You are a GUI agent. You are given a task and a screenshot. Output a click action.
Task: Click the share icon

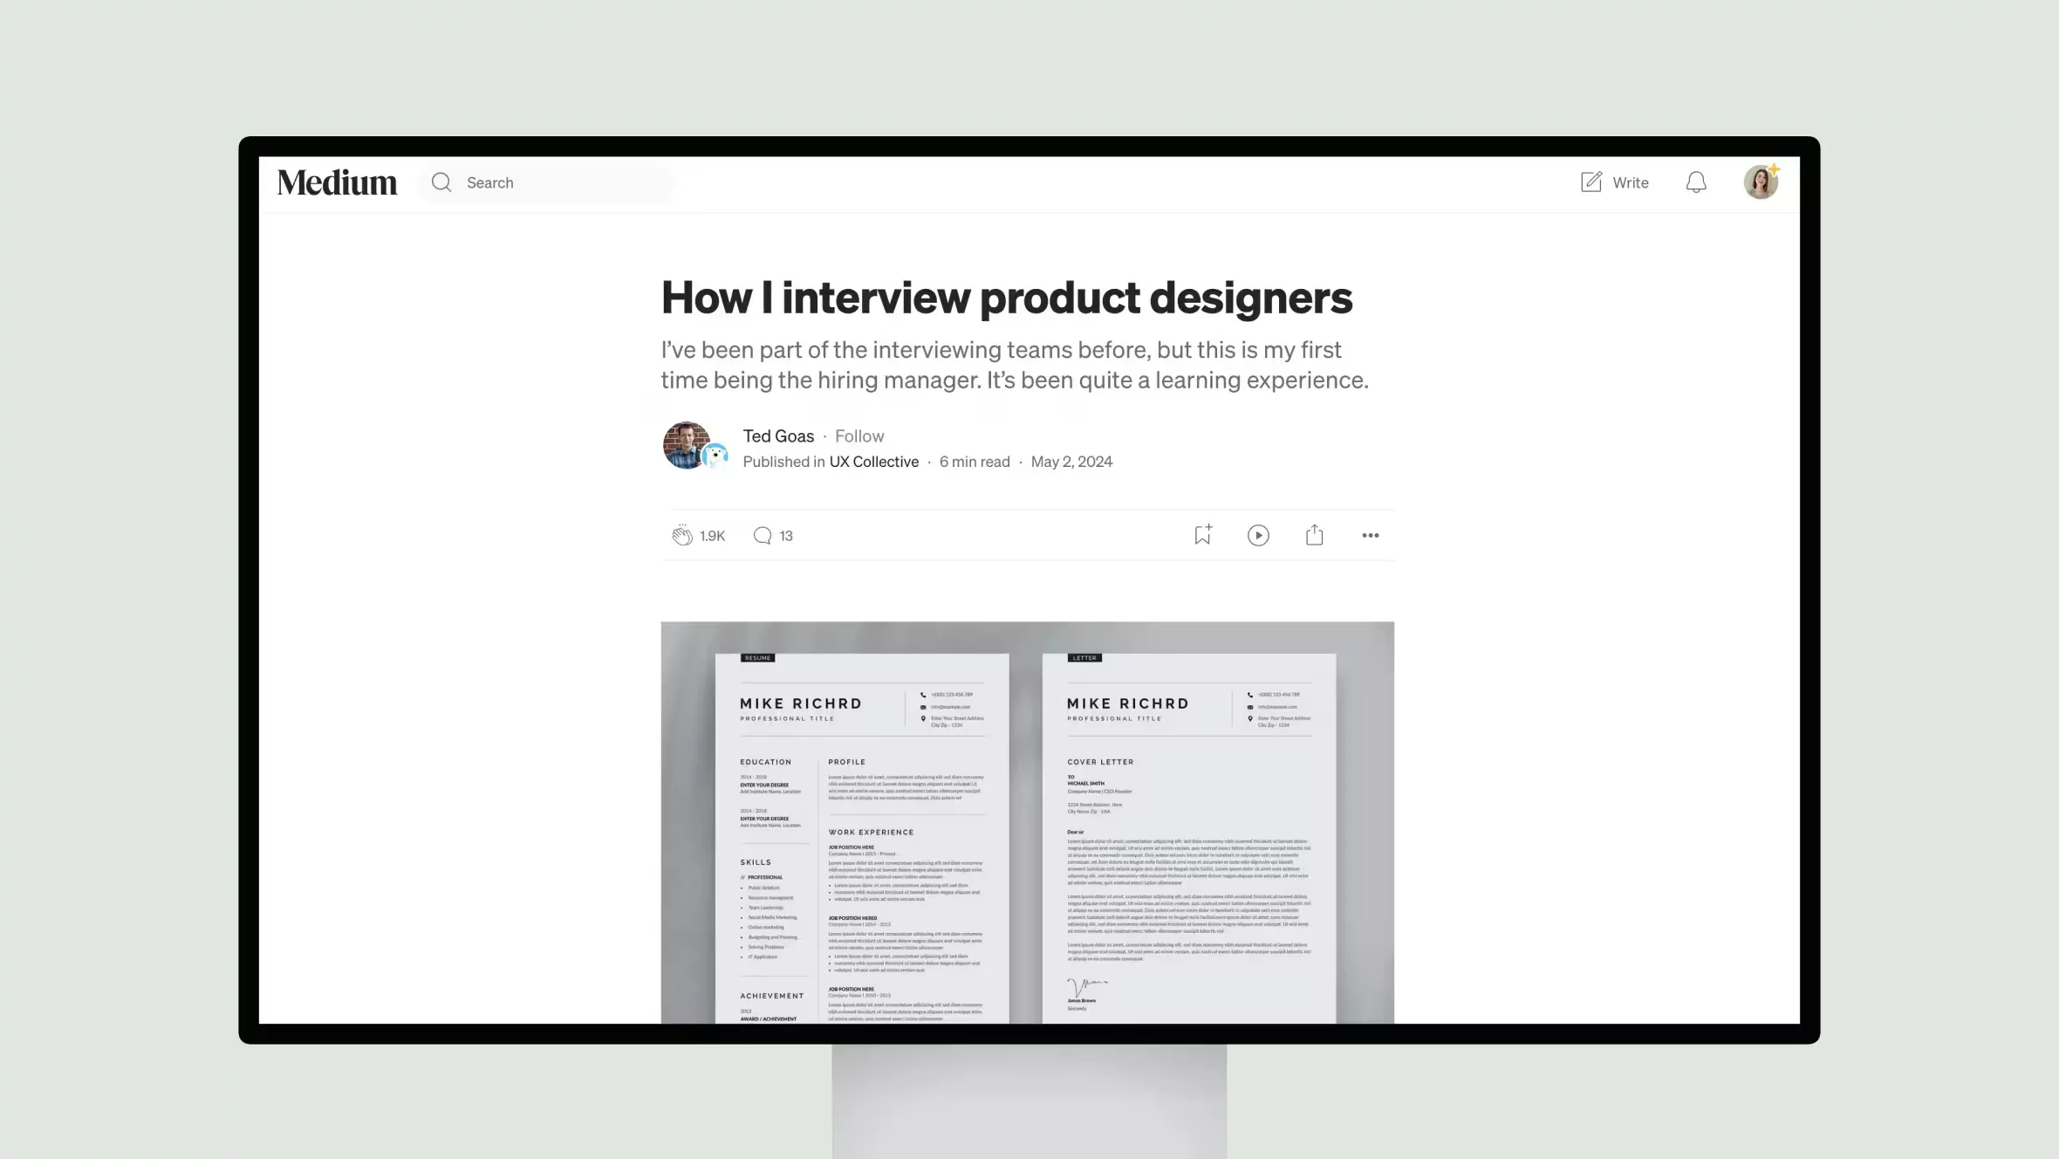pyautogui.click(x=1314, y=535)
